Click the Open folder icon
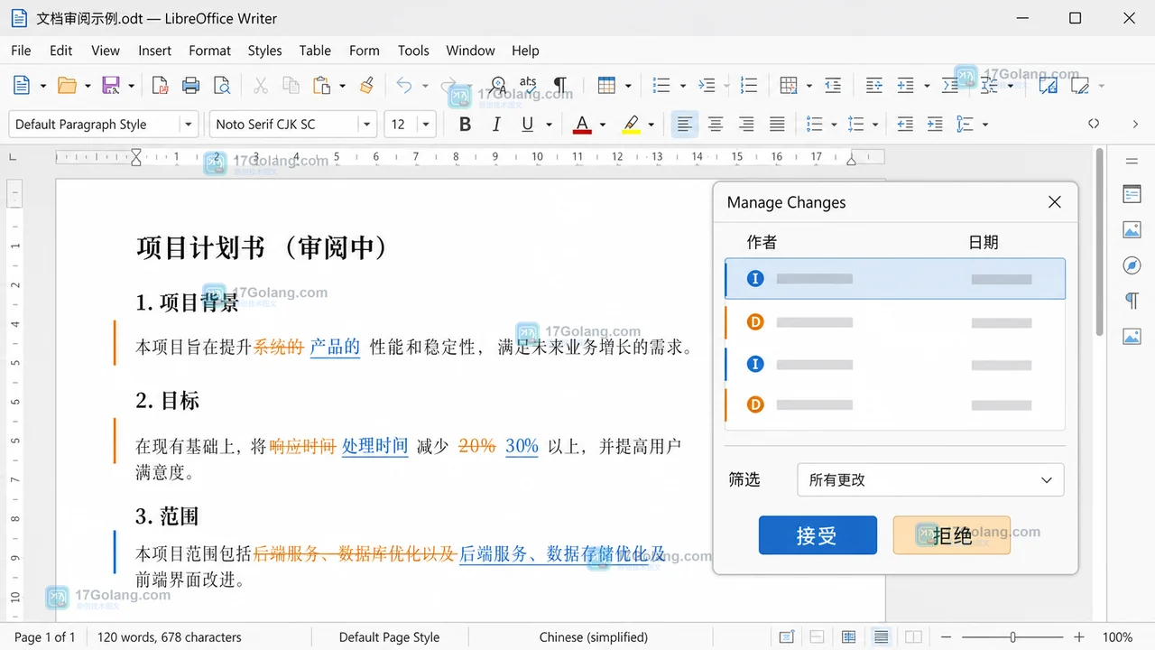1155x650 pixels. pos(67,86)
